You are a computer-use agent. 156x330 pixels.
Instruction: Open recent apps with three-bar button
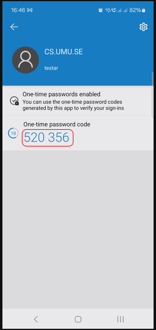pyautogui.click(x=120, y=319)
